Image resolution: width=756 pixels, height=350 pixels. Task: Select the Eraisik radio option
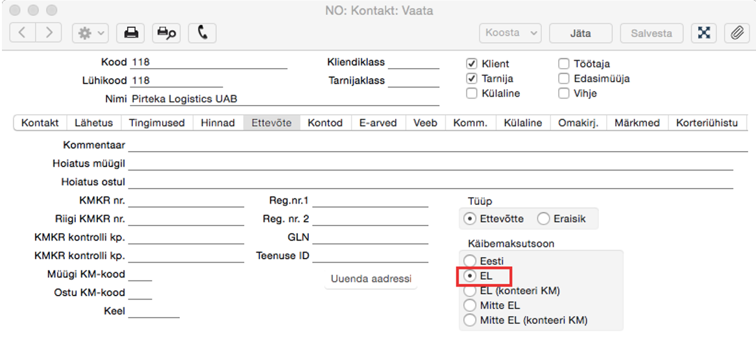tap(543, 219)
